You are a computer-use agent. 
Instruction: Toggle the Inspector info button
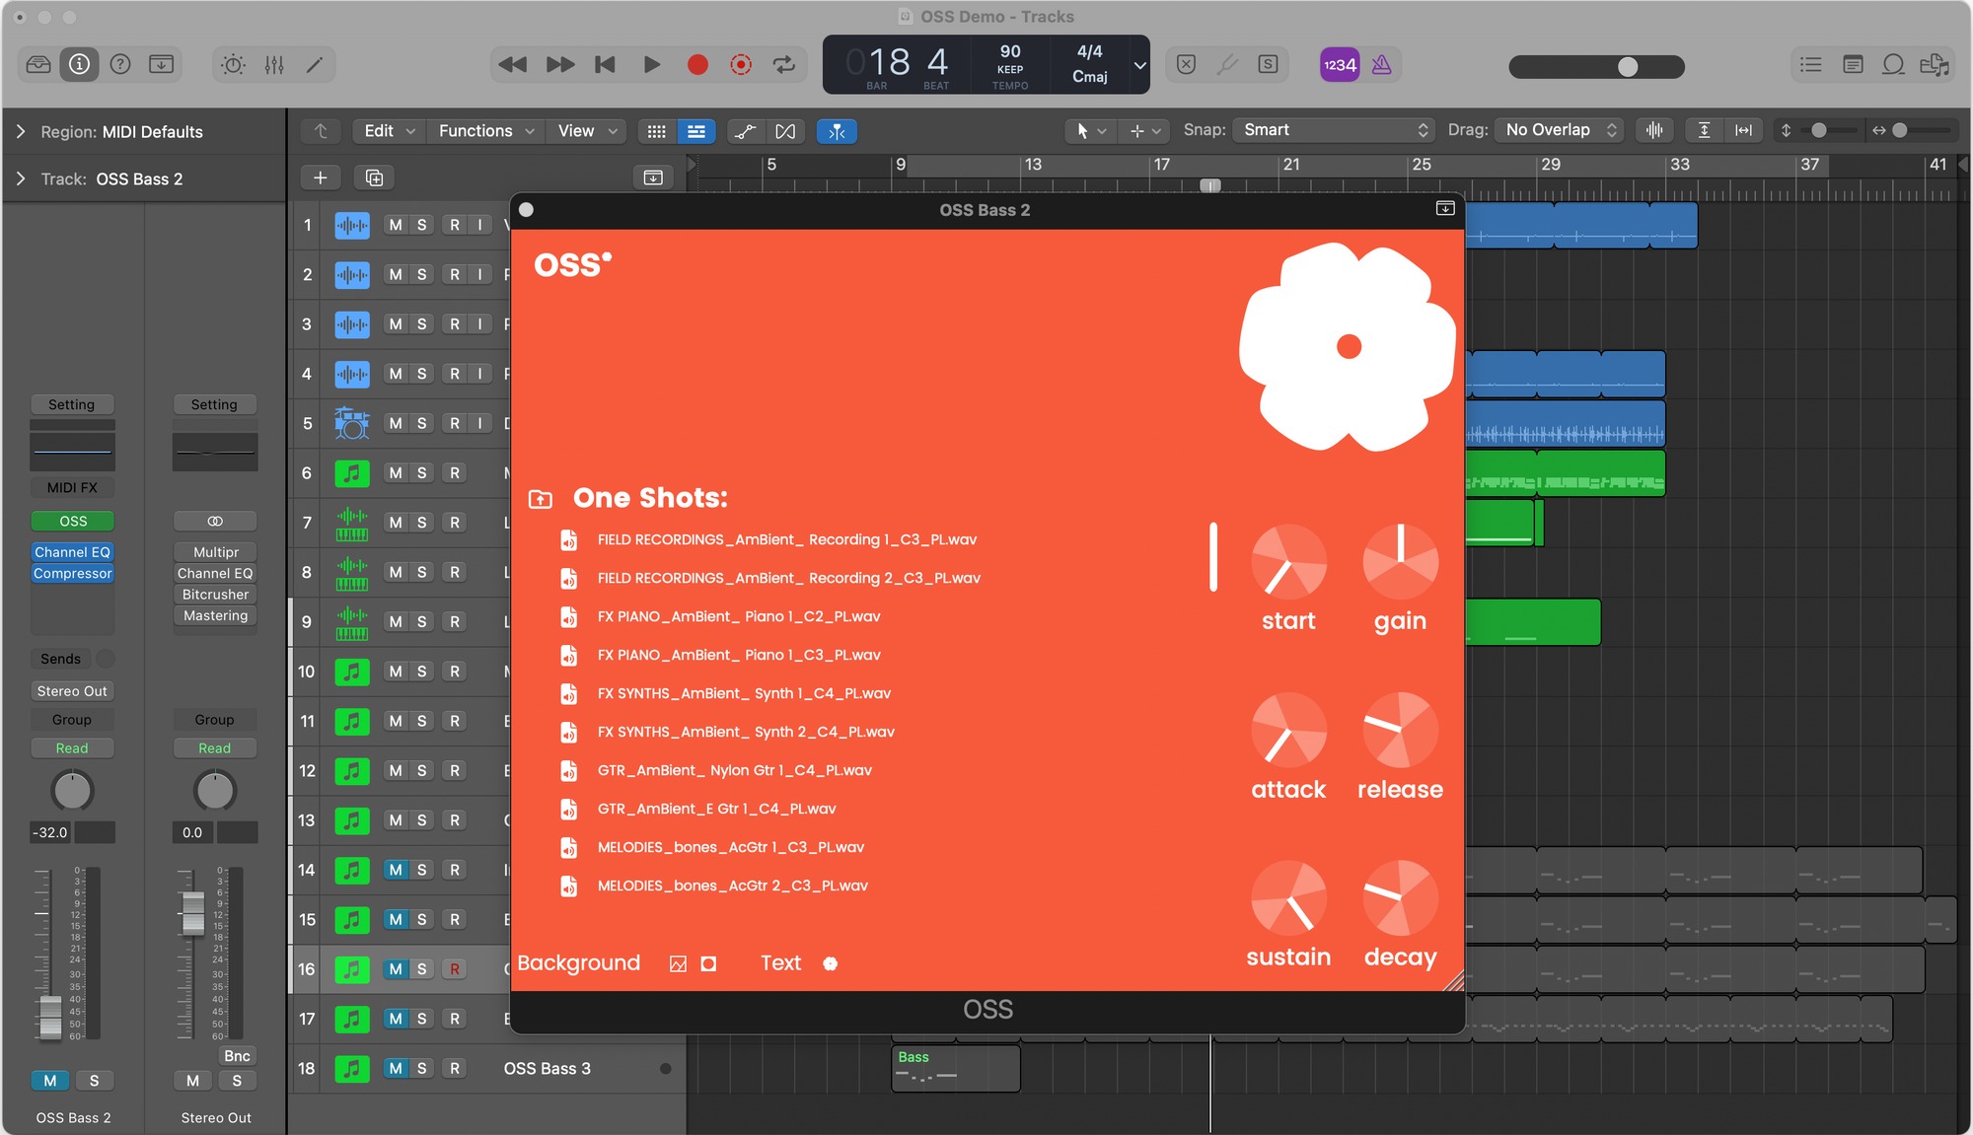coord(79,65)
